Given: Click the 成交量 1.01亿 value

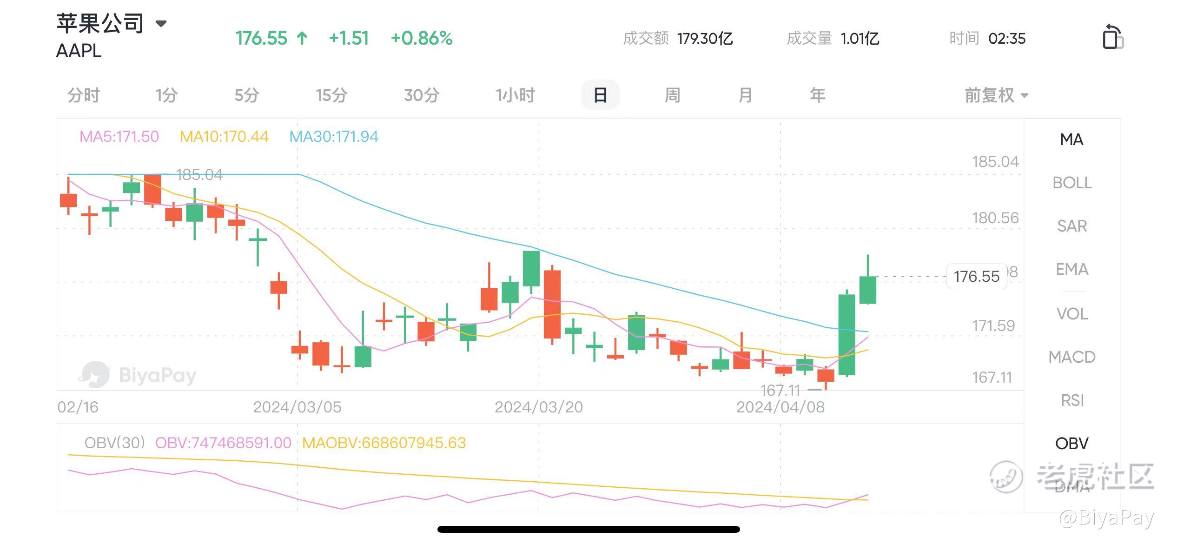Looking at the screenshot, I should (x=860, y=38).
